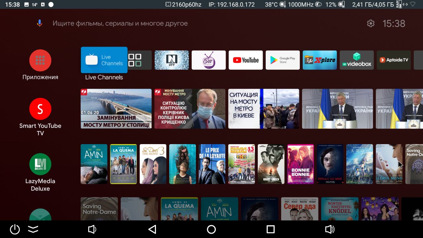Viewport: 423px width, 238px height.
Task: Open the Aptoide TV app
Action: (394, 60)
